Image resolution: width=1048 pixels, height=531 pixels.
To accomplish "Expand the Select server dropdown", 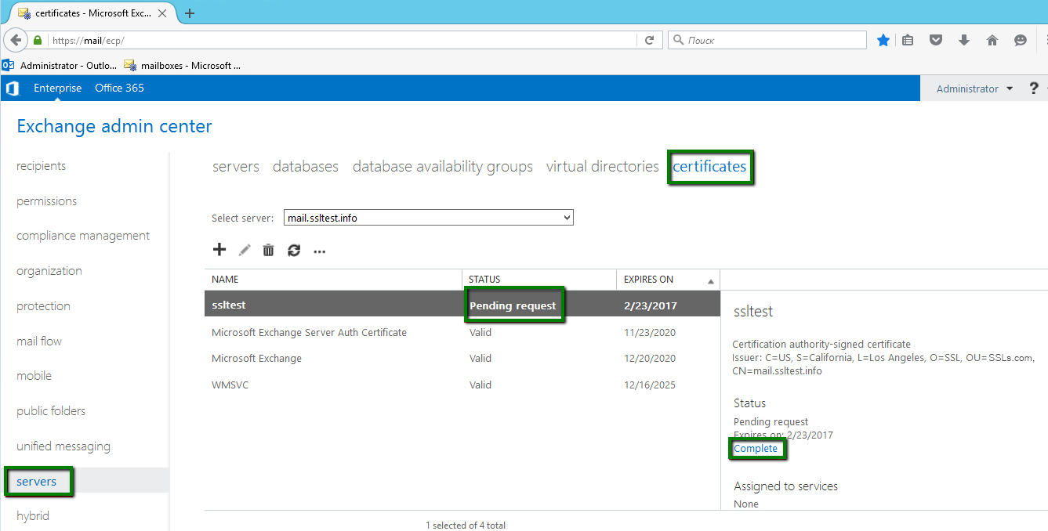I will (x=429, y=218).
